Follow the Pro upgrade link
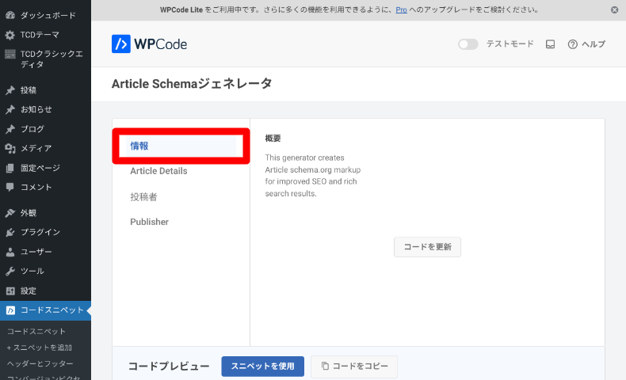Screen dimensions: 626x380 pos(401,10)
